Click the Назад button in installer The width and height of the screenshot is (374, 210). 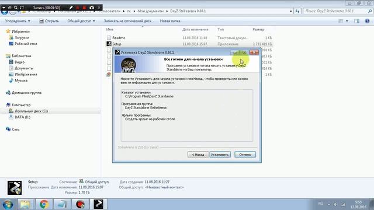click(x=198, y=155)
